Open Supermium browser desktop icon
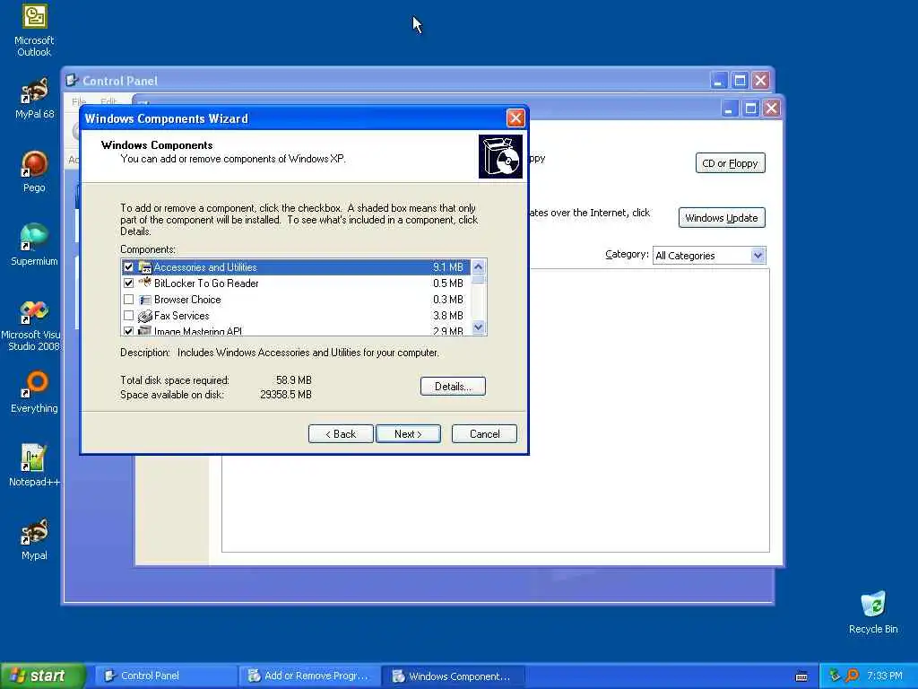The image size is (918, 689). pyautogui.click(x=34, y=246)
